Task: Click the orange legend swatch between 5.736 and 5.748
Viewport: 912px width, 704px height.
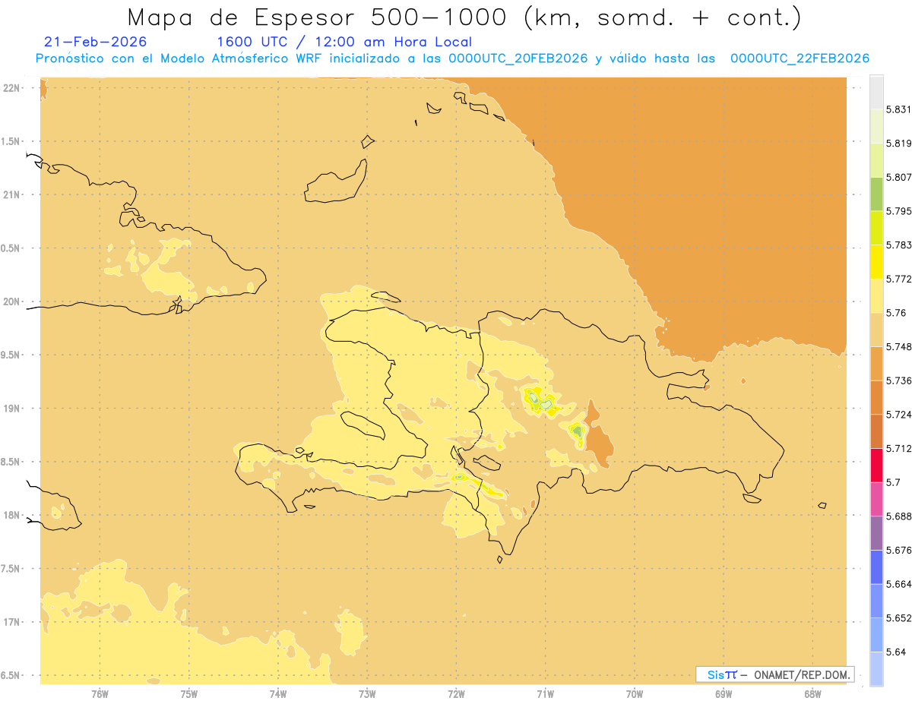Action: [x=876, y=363]
